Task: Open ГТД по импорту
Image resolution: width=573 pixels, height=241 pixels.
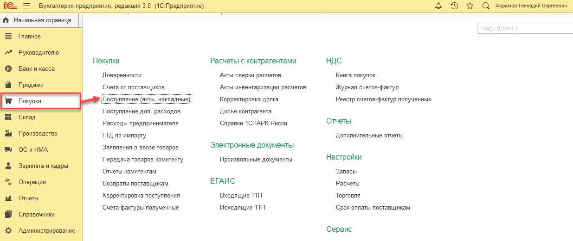Action: tap(124, 135)
